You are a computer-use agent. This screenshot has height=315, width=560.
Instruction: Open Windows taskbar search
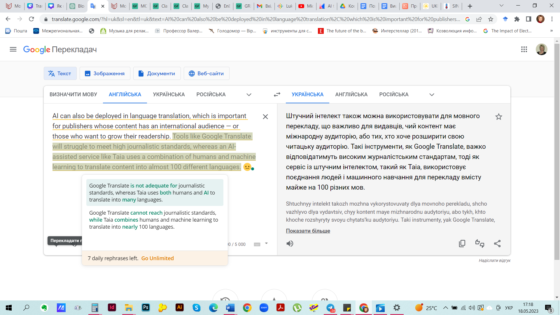coord(26,308)
